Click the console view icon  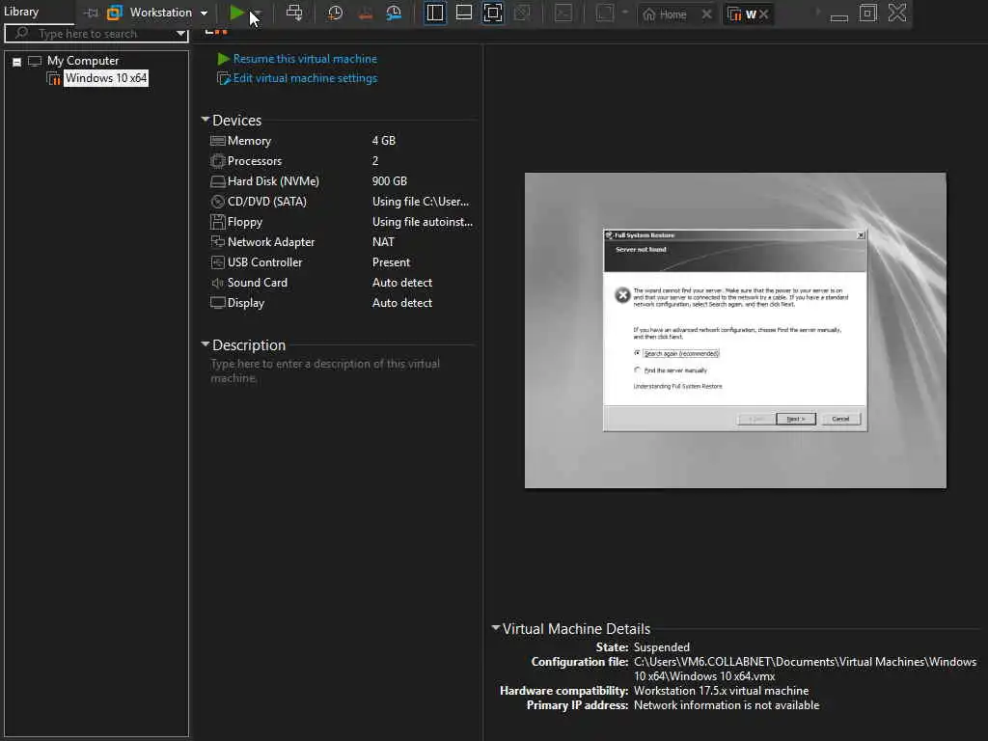[x=563, y=13]
